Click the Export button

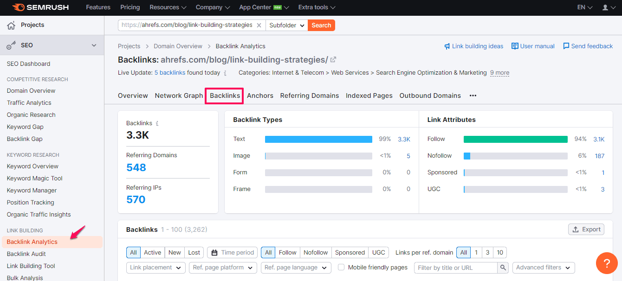[586, 230]
